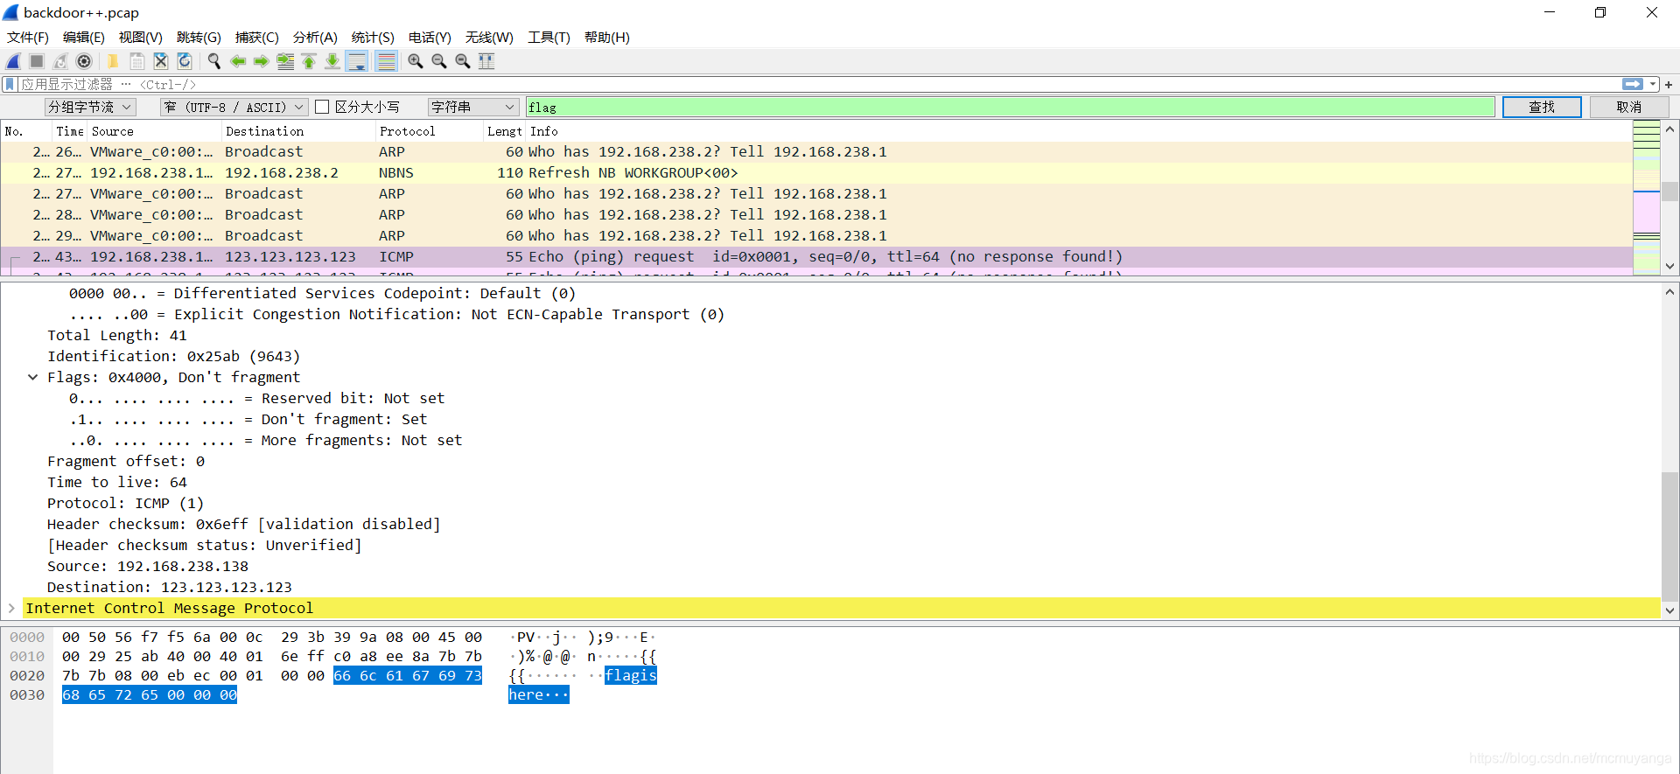Screen dimensions: 1680x774
Task: Click the apply display filter arrow button
Action: pyautogui.click(x=1633, y=84)
